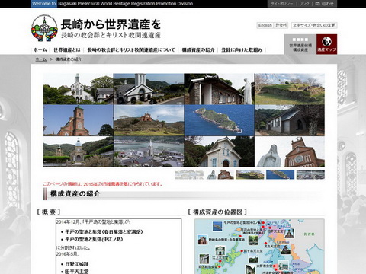
Task: Select the stone wall ruins slideshow thumbnail
Action: coord(250,174)
